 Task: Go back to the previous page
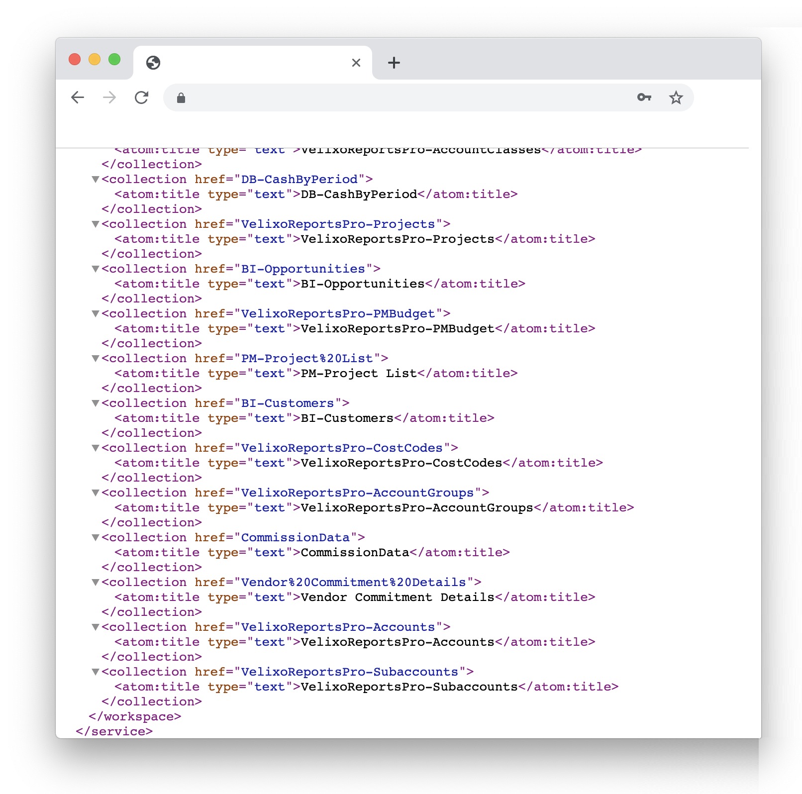(78, 98)
